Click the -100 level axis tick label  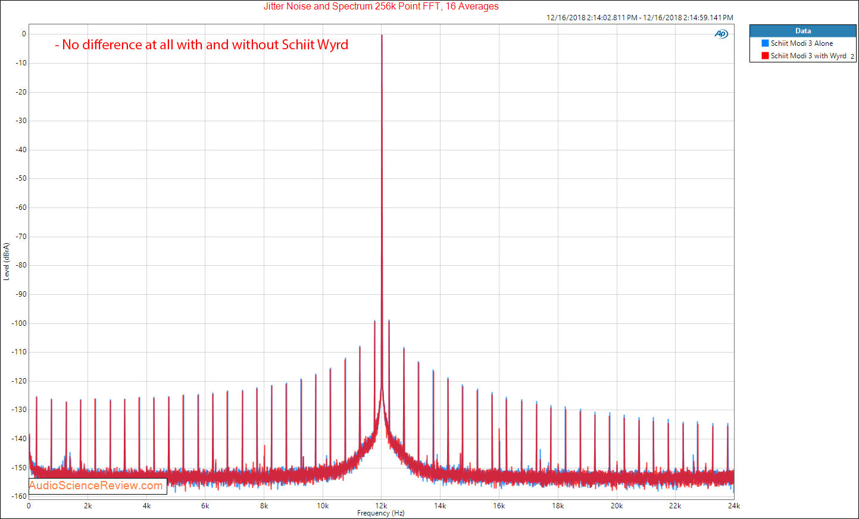[x=19, y=323]
